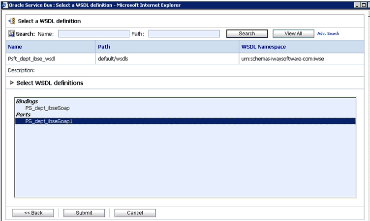
Task: Focus the Path search input field
Action: 184,34
